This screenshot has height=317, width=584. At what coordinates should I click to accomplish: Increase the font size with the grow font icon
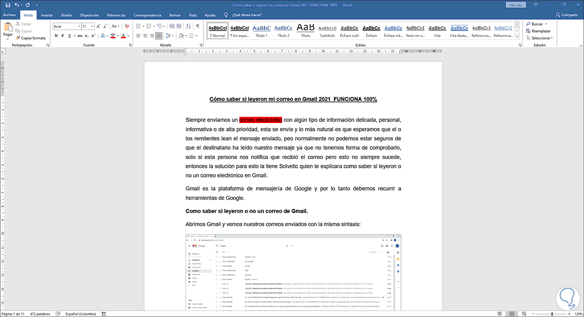click(x=98, y=26)
